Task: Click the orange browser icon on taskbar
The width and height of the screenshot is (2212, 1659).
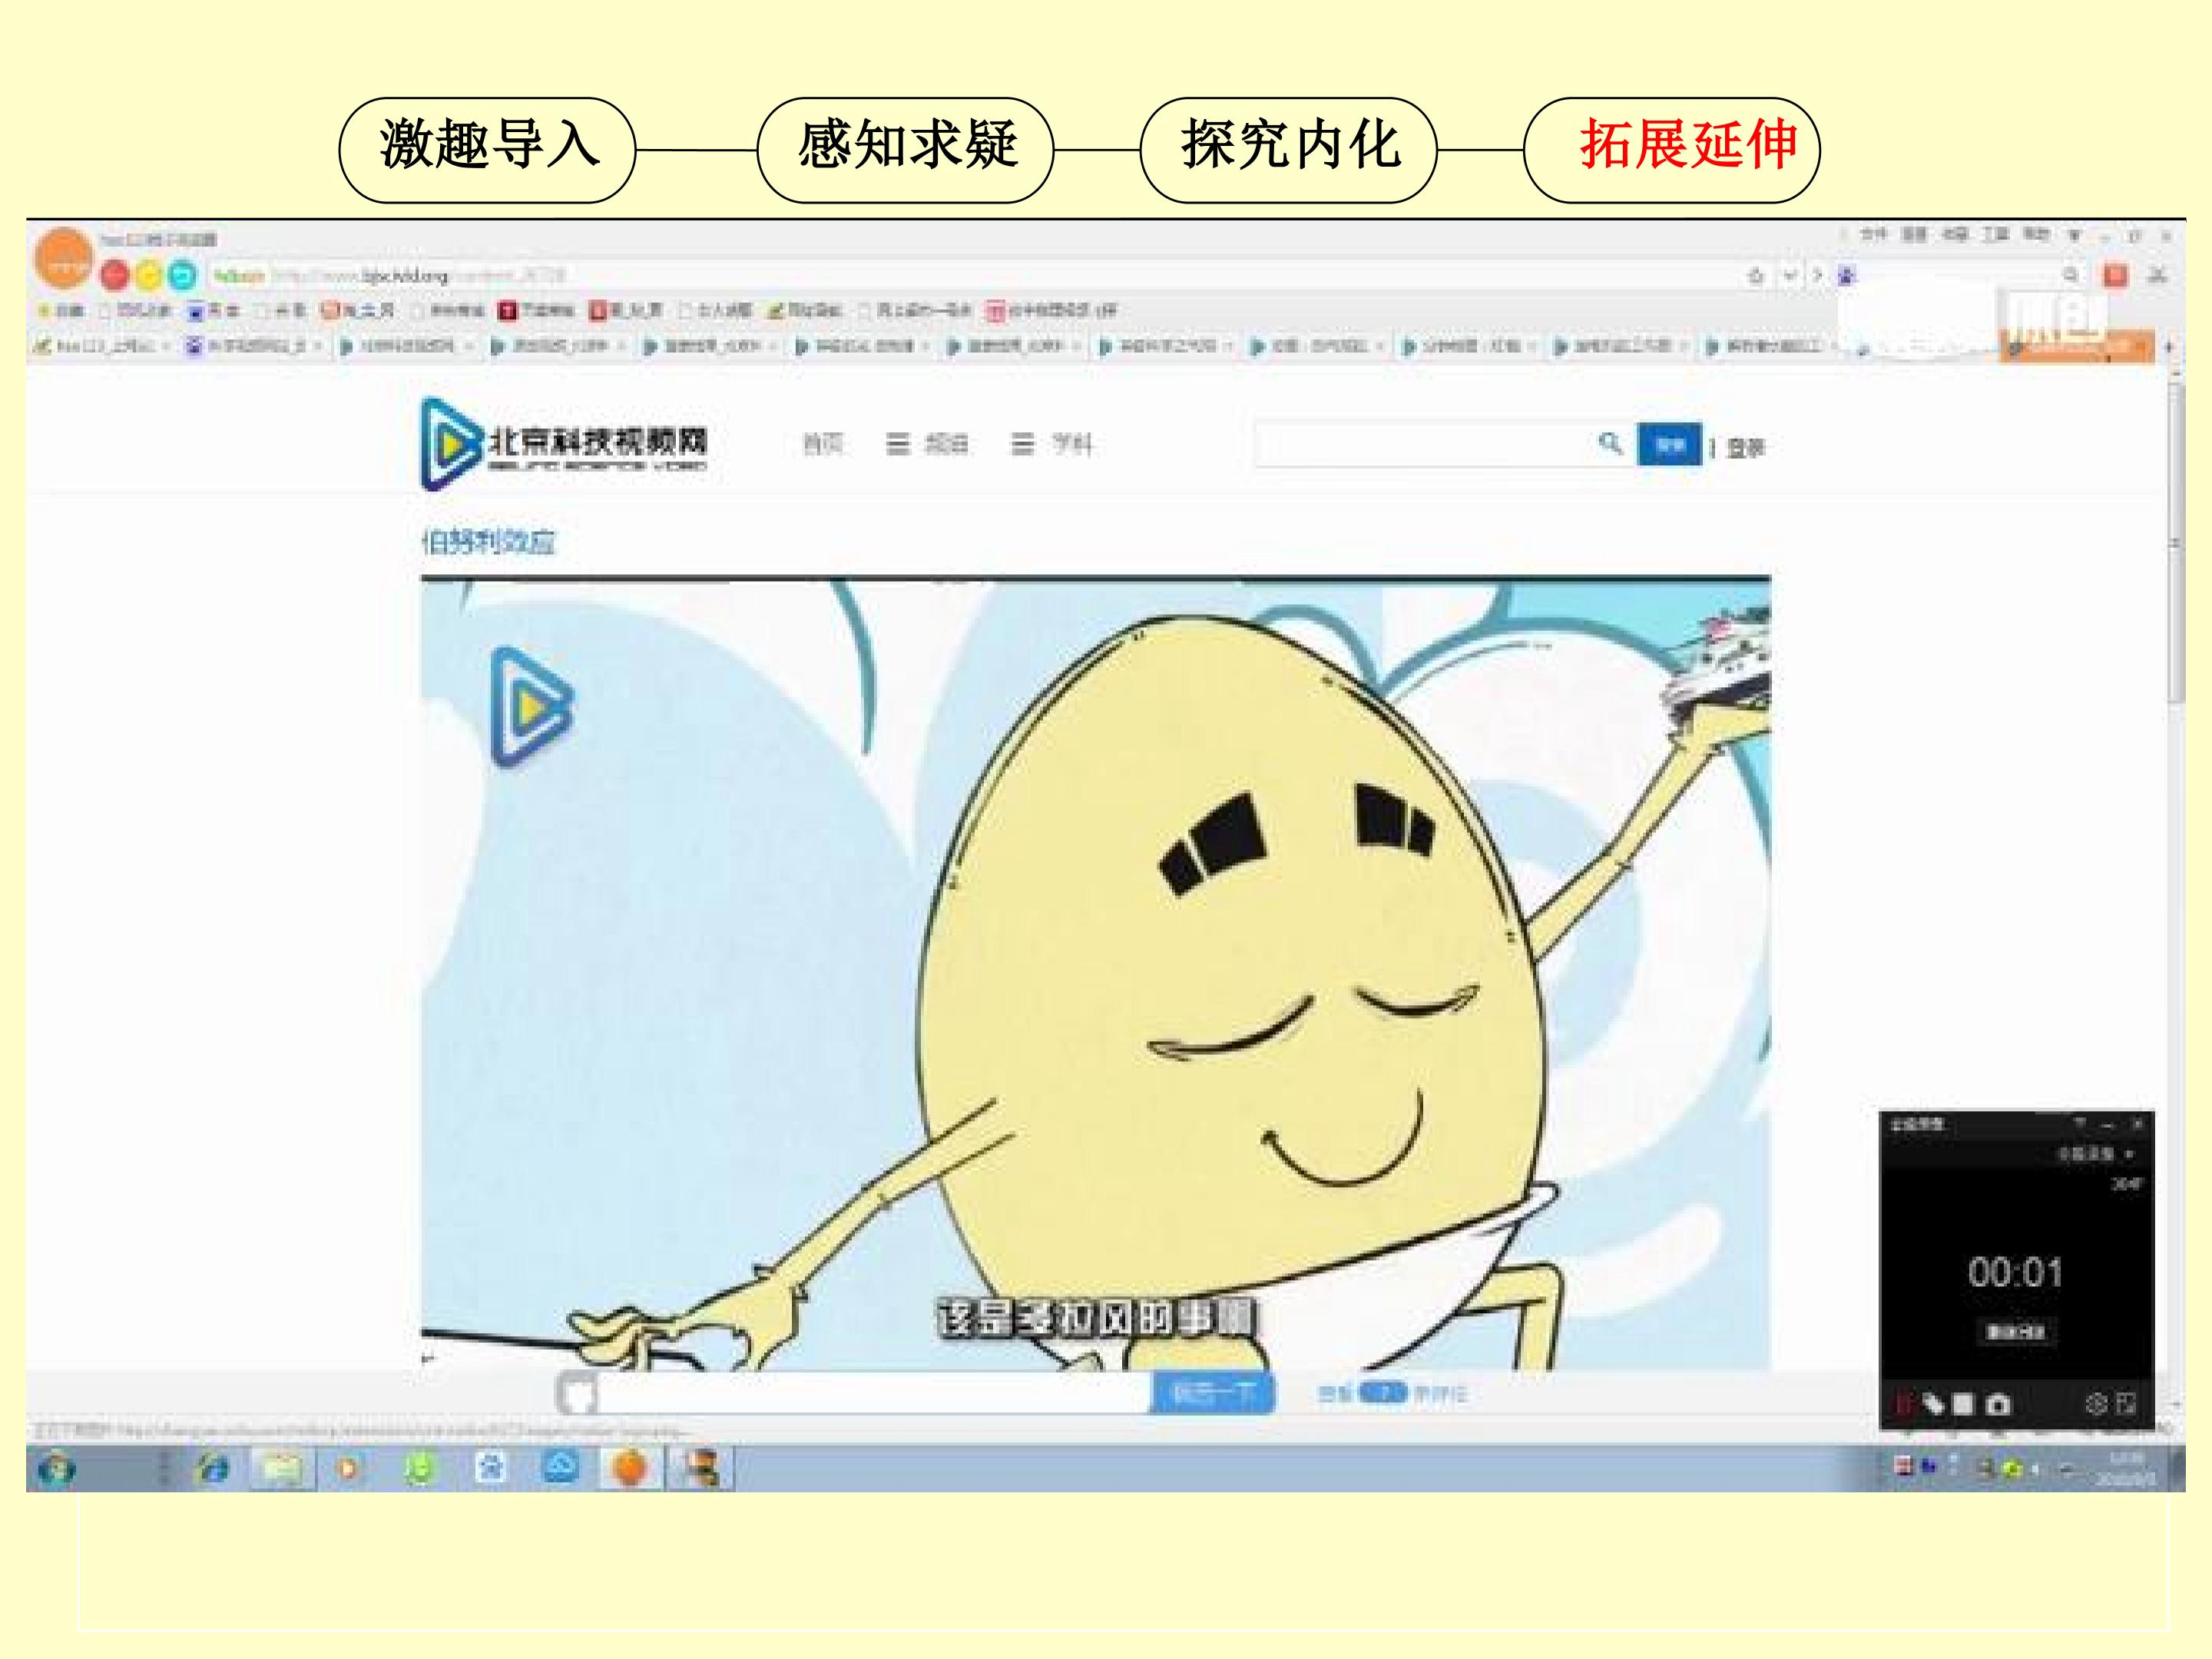Action: [x=629, y=1468]
